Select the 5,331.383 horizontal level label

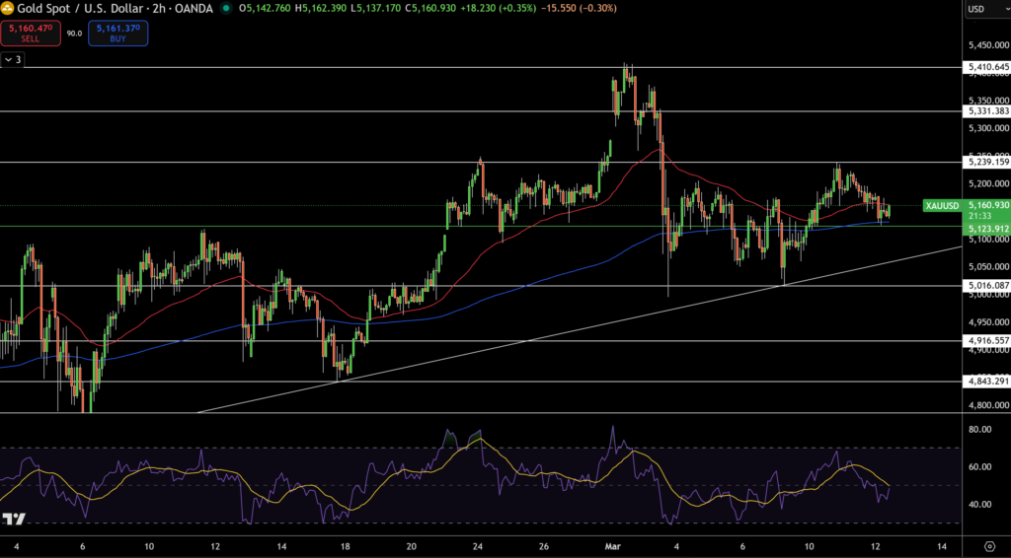point(985,111)
